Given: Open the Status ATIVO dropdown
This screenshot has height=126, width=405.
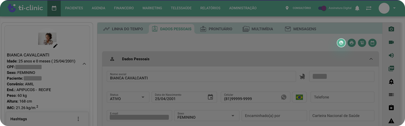Looking at the screenshot, I should [128, 97].
